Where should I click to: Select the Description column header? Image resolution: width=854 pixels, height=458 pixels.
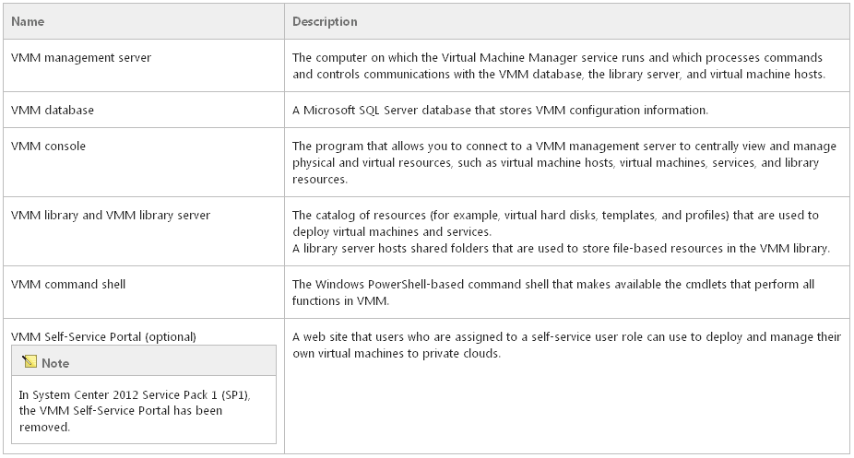tap(325, 22)
